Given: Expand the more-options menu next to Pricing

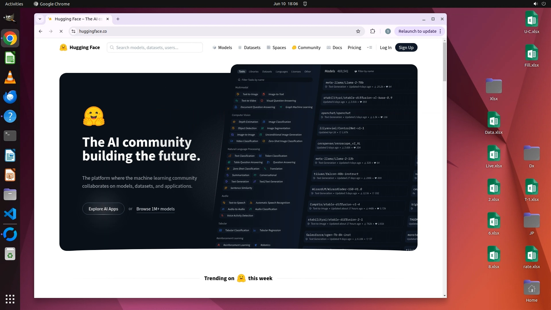Looking at the screenshot, I should [x=369, y=47].
